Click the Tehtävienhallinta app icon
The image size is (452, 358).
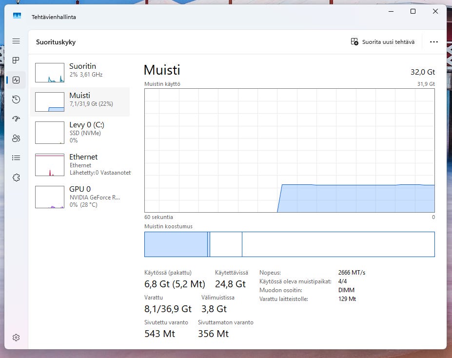[x=17, y=16]
